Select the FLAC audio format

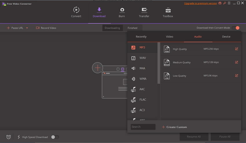[143, 100]
